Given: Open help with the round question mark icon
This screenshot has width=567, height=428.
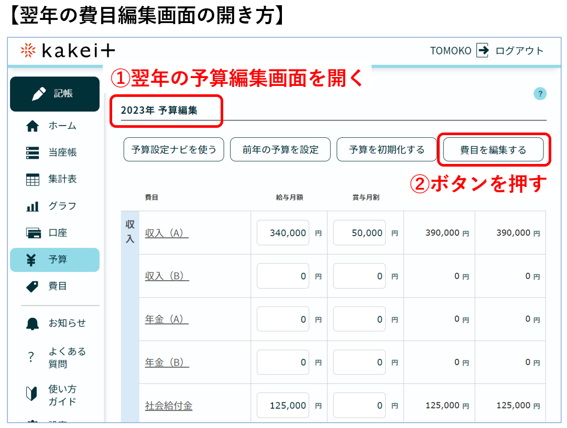Looking at the screenshot, I should pos(539,94).
